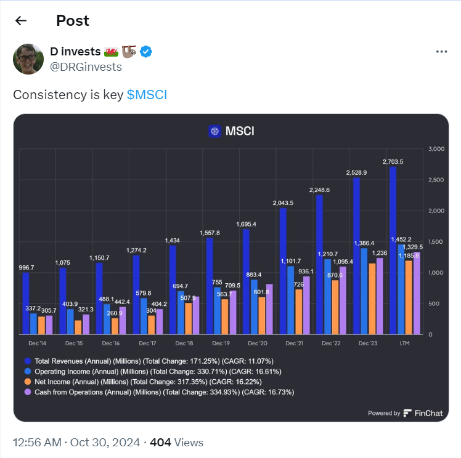Click the Total Revenues blue legend dot
Screen dimensions: 461x458
[27, 361]
